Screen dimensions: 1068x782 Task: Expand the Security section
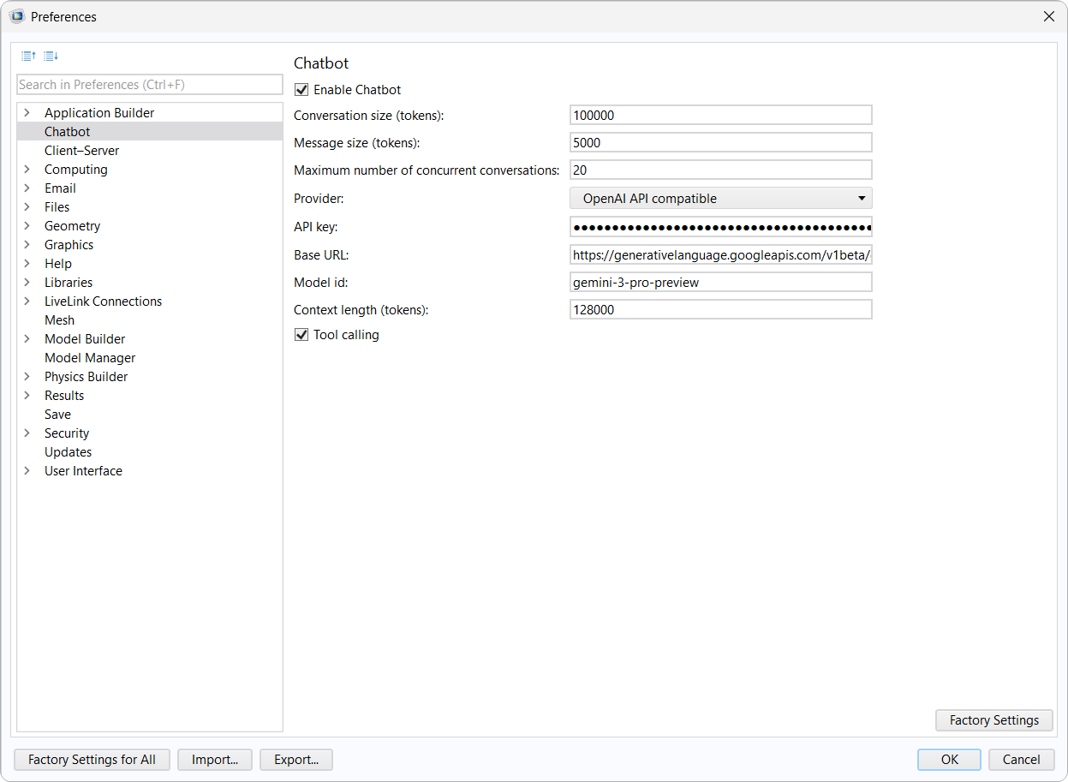coord(27,433)
